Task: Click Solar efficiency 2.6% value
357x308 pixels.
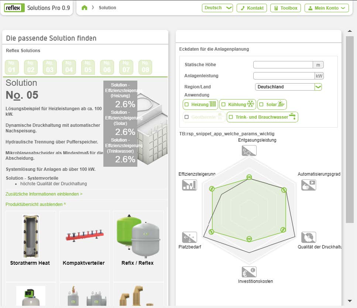Action: tap(125, 132)
